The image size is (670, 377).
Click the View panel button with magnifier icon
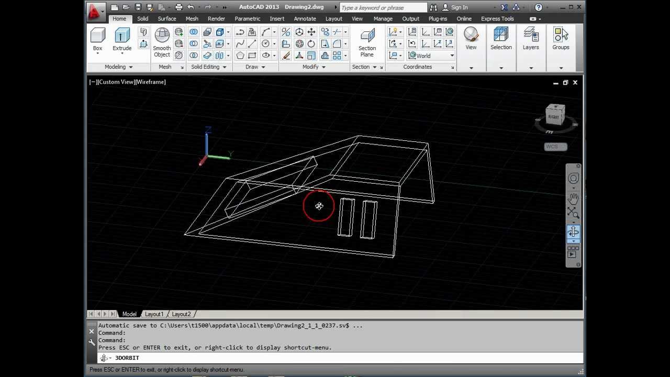pyautogui.click(x=471, y=39)
